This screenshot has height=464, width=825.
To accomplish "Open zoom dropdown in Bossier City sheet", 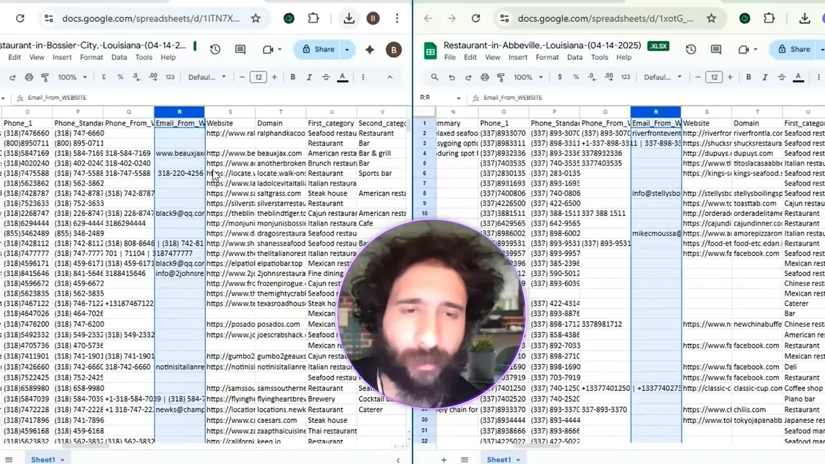I will tap(72, 77).
